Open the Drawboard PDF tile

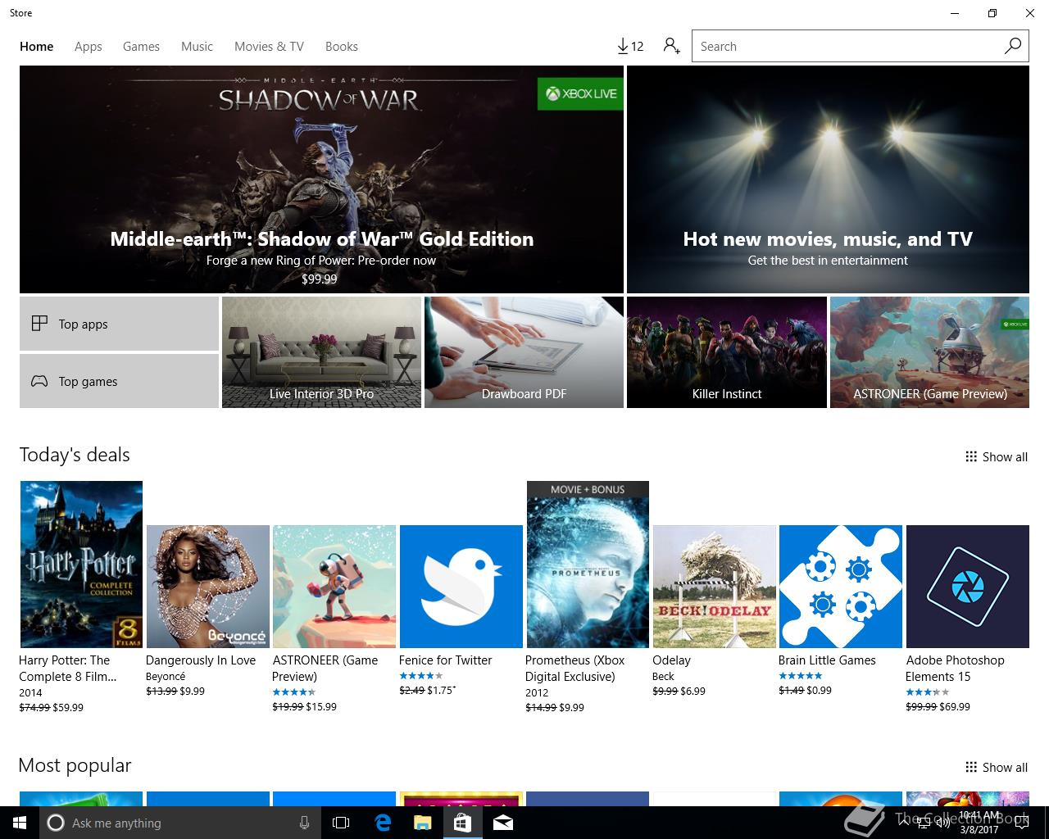(524, 352)
